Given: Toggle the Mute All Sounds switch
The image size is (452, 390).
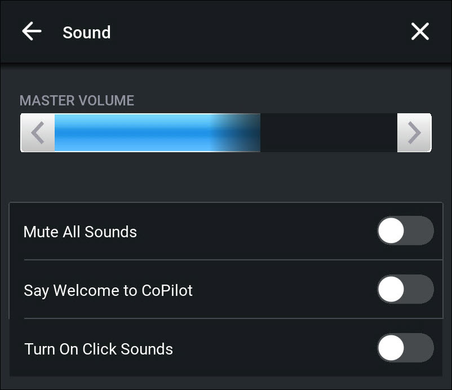Looking at the screenshot, I should (405, 231).
